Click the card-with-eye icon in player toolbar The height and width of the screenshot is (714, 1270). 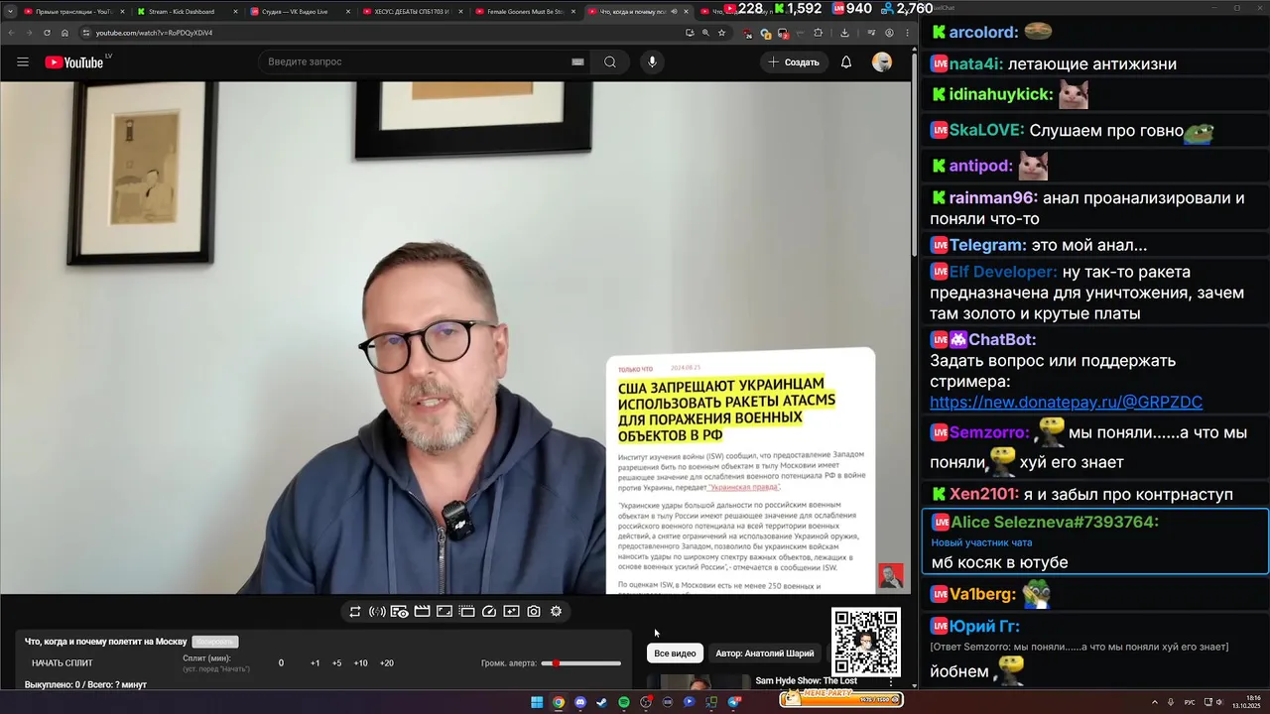399,612
